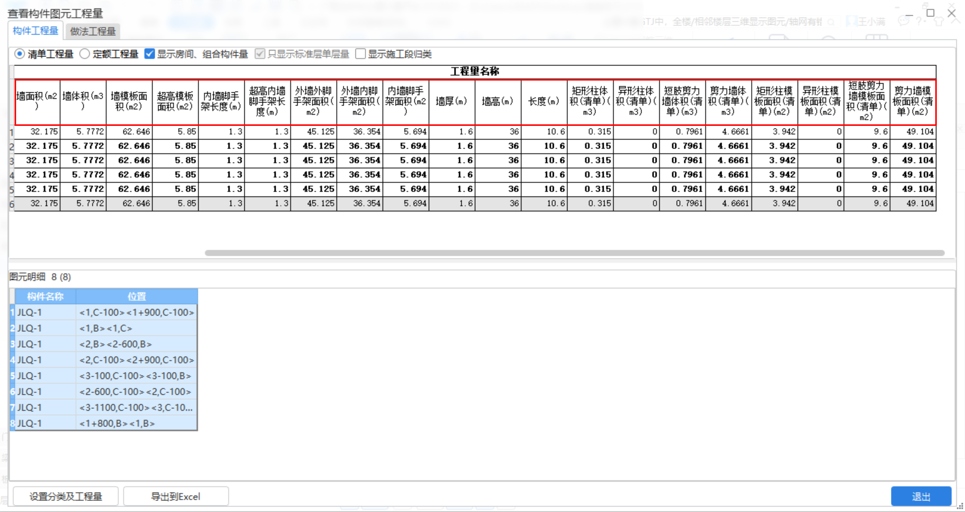Switch to 构件工程量 tab
965x512 pixels.
35,31
